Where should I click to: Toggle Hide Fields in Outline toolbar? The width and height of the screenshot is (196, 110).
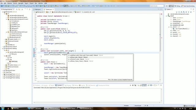184,12
